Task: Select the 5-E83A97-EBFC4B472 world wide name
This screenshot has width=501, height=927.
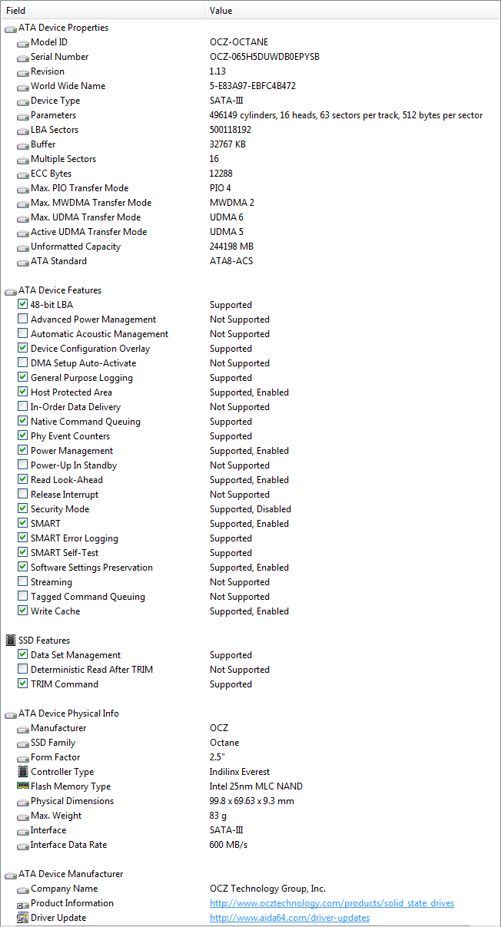Action: click(252, 86)
